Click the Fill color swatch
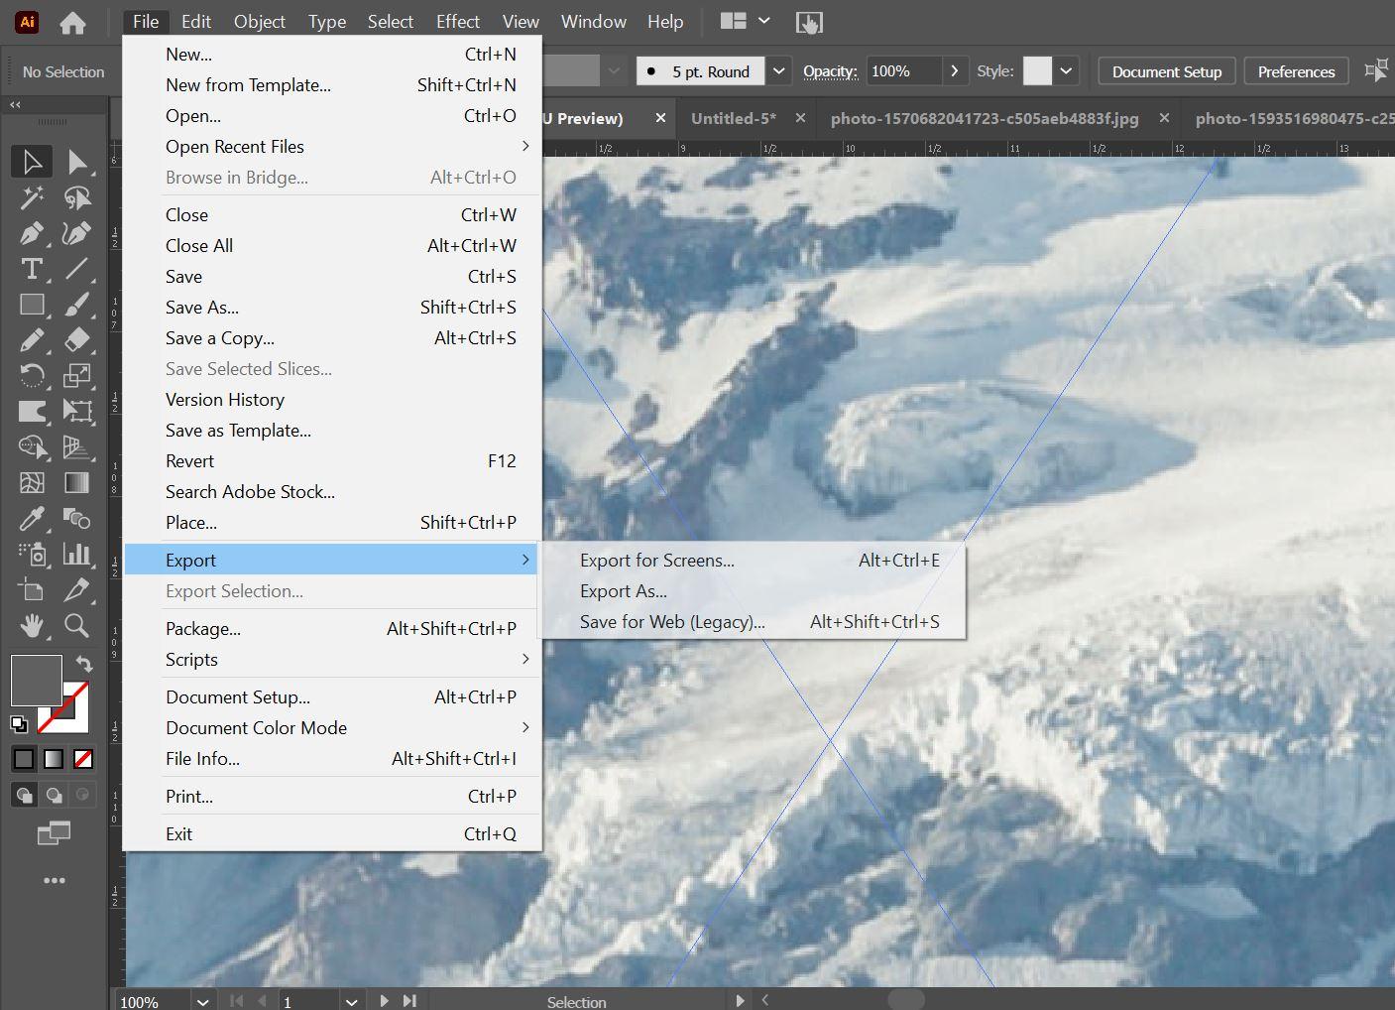 coord(36,680)
